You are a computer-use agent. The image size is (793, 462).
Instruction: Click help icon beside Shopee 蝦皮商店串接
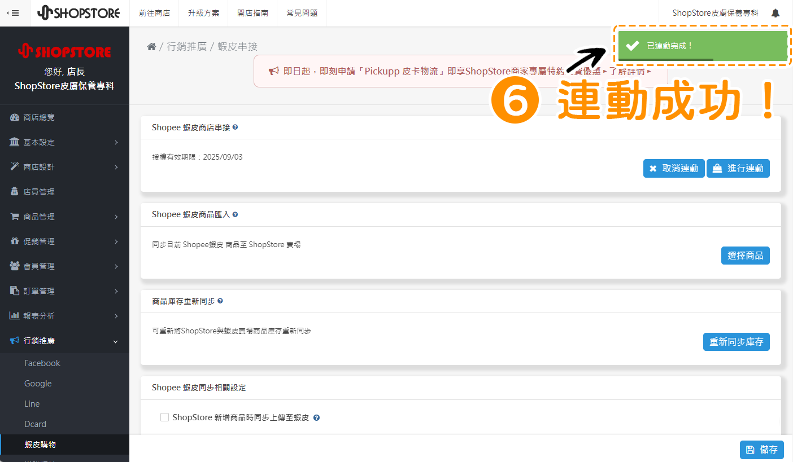pos(235,127)
